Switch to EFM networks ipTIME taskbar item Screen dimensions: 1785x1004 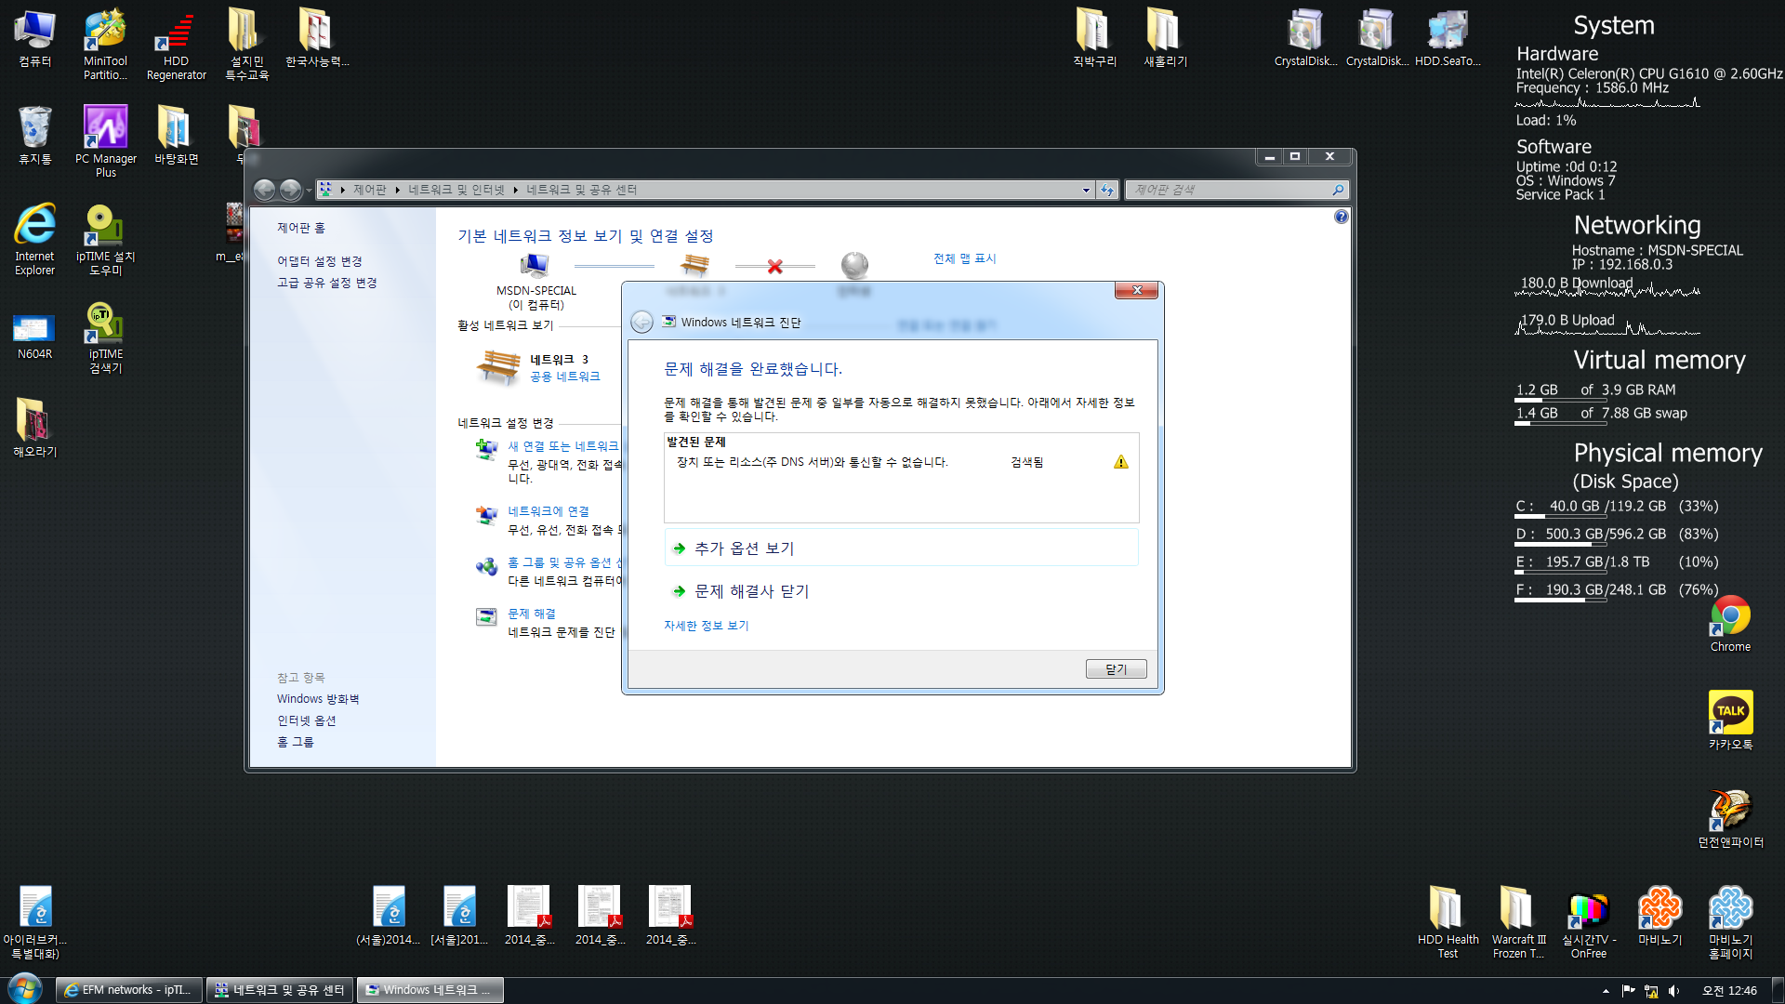click(129, 990)
